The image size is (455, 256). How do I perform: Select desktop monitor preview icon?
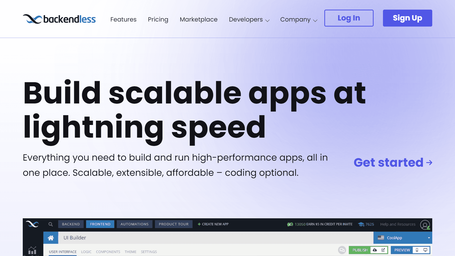(x=425, y=250)
